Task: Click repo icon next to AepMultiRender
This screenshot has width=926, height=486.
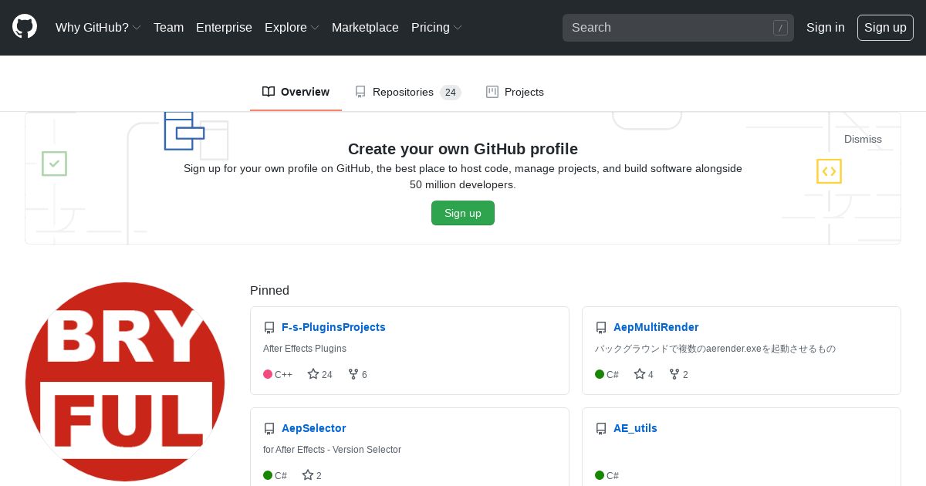Action: click(x=601, y=328)
